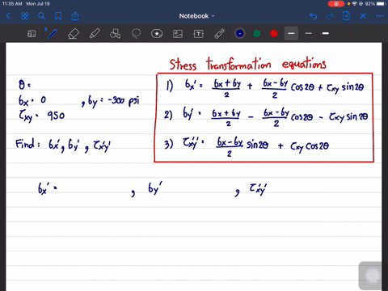Open the Notebook title dropdown
Image resolution: width=388 pixels, height=291 pixels.
click(196, 16)
